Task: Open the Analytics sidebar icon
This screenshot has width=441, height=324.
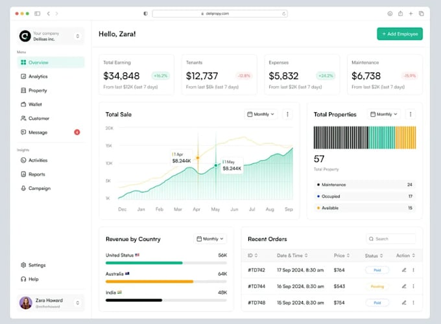Action: [x=23, y=76]
